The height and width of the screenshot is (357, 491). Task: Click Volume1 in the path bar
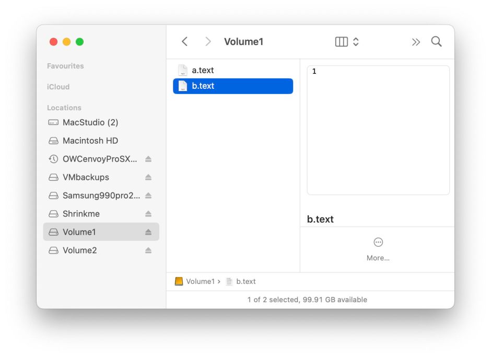[200, 281]
